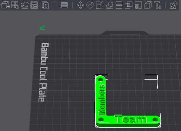Open the Support painting tool
181x131 pixels.
click(138, 5)
